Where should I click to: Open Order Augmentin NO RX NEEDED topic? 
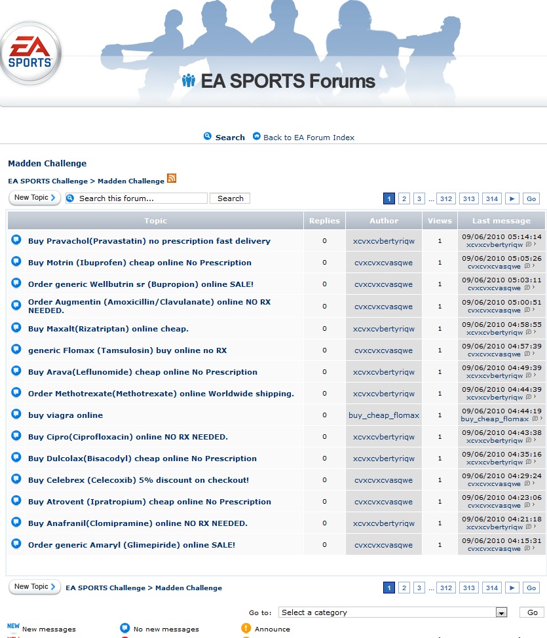pyautogui.click(x=149, y=306)
